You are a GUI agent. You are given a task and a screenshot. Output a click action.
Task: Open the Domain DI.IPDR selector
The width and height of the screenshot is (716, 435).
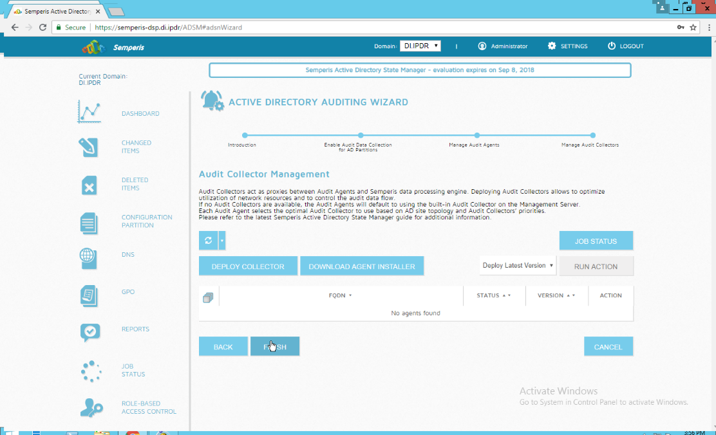tap(420, 46)
